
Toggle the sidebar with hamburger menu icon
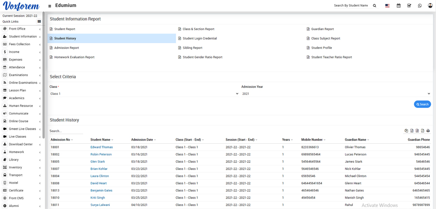click(x=50, y=6)
